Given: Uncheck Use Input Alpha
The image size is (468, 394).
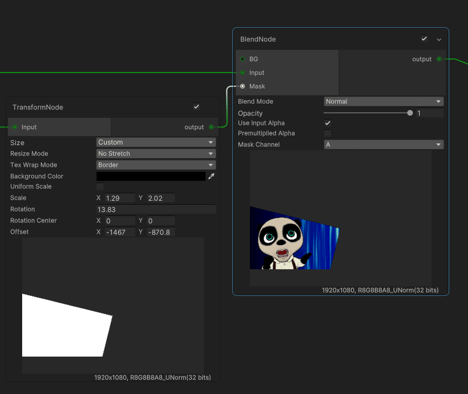Looking at the screenshot, I should [327, 123].
